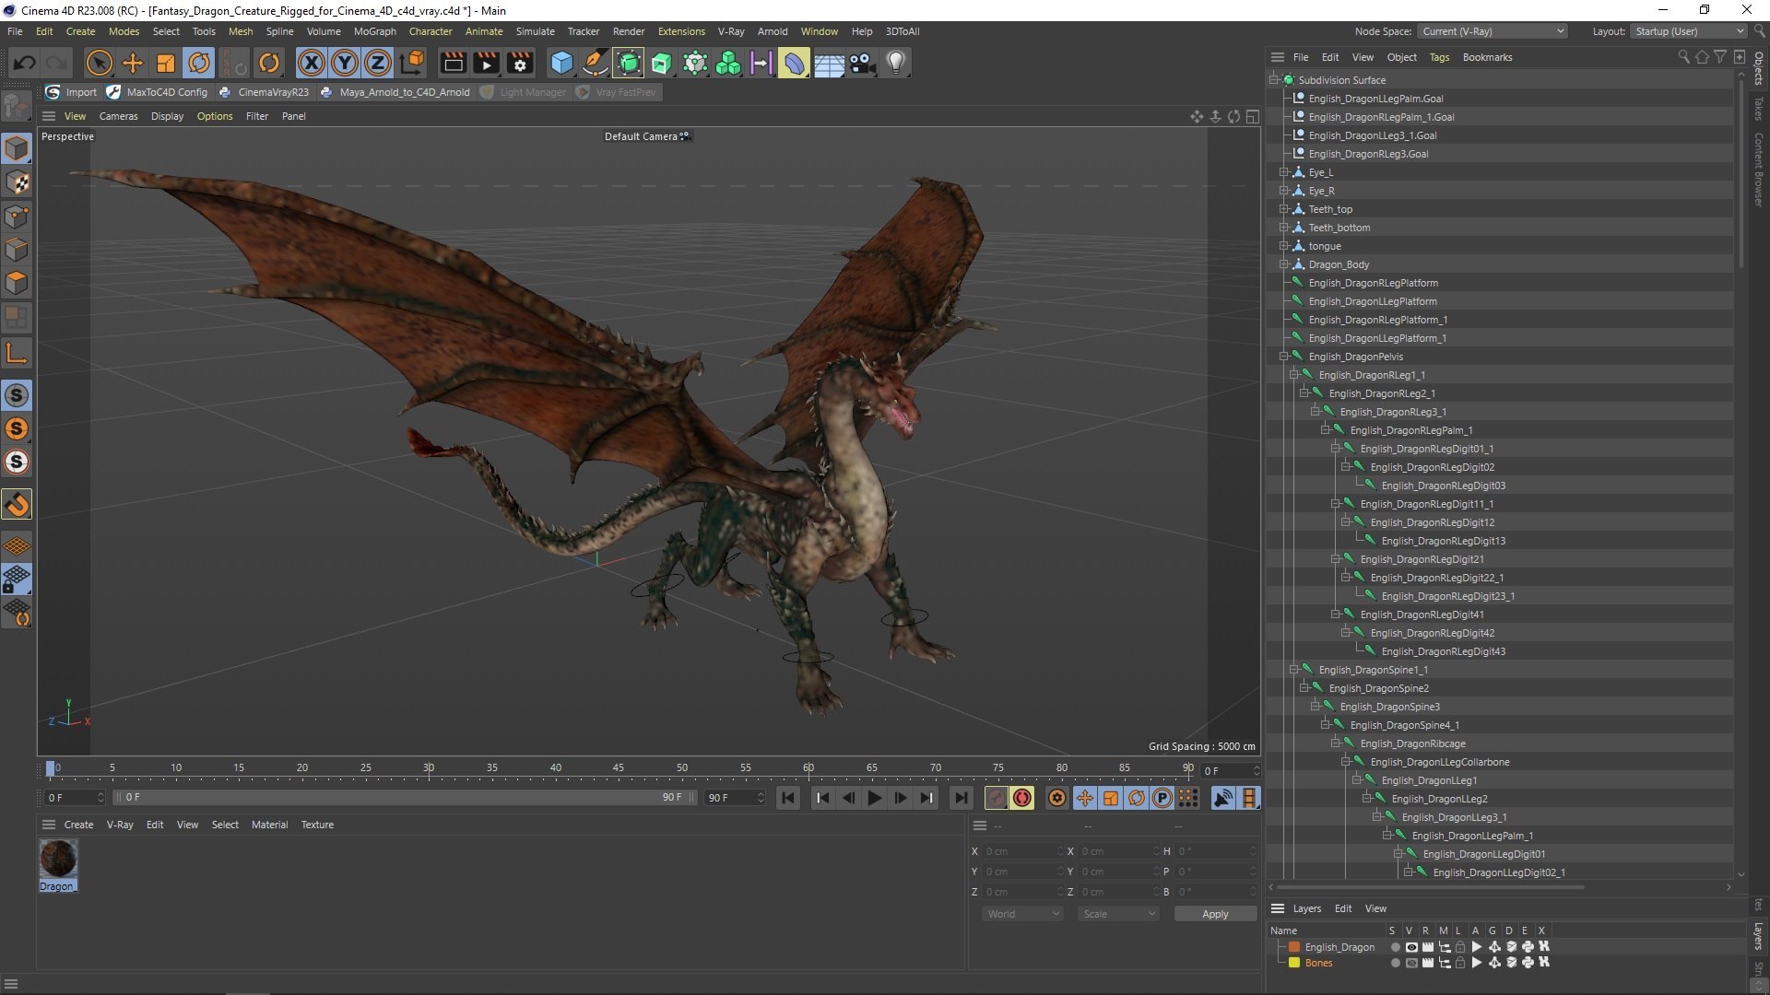
Task: Toggle solo dot for English_Dragon layer
Action: tap(1394, 947)
